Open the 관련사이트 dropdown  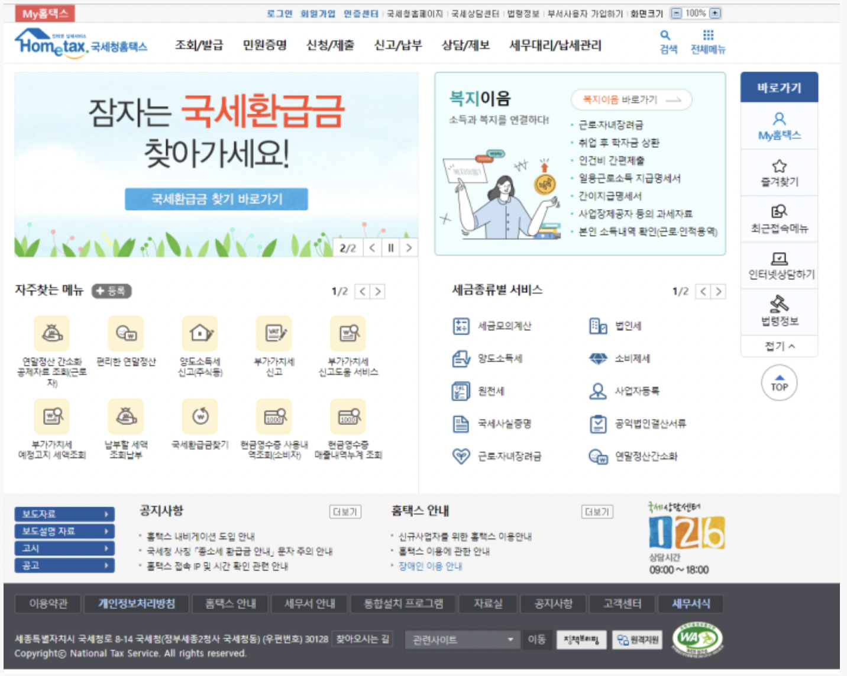[x=462, y=640]
